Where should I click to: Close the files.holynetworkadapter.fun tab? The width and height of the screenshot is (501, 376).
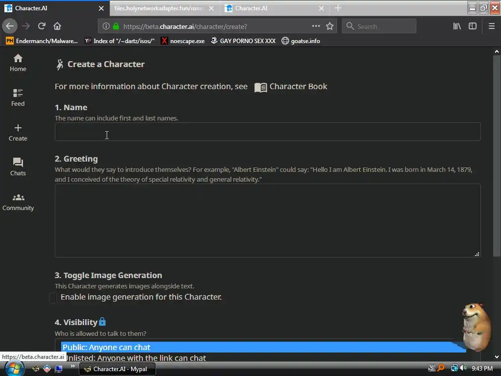(x=211, y=8)
